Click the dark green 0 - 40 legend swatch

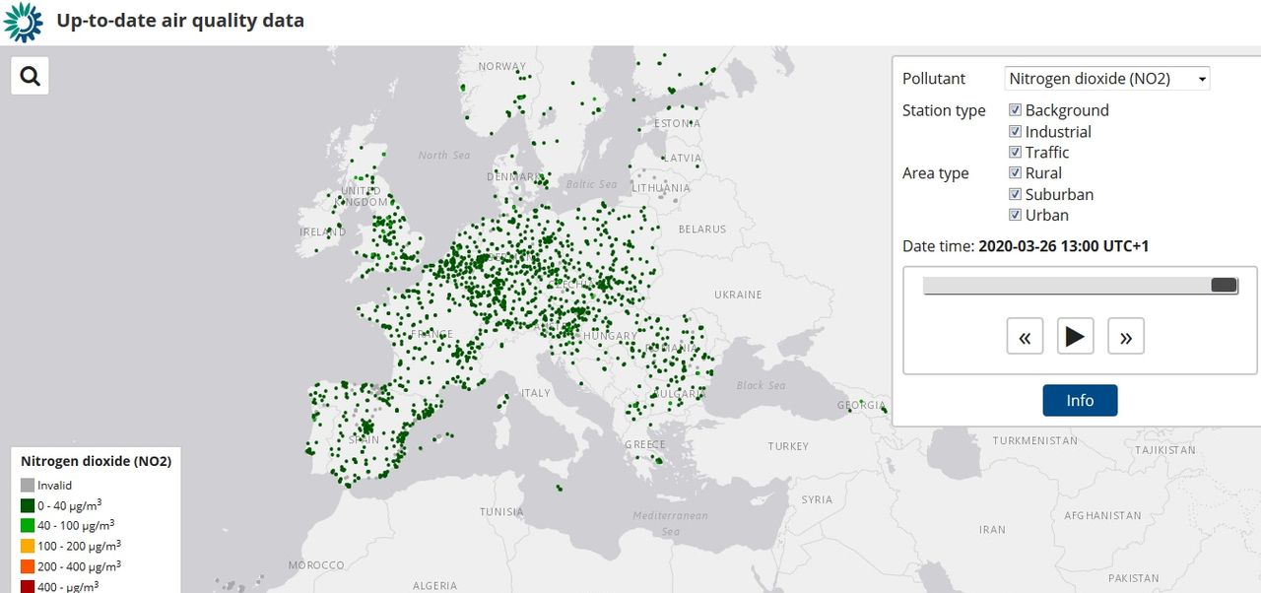(x=28, y=505)
